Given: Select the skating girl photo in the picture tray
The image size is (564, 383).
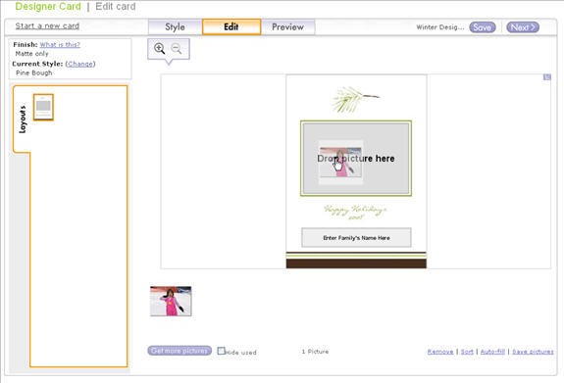Looking at the screenshot, I should (x=171, y=301).
